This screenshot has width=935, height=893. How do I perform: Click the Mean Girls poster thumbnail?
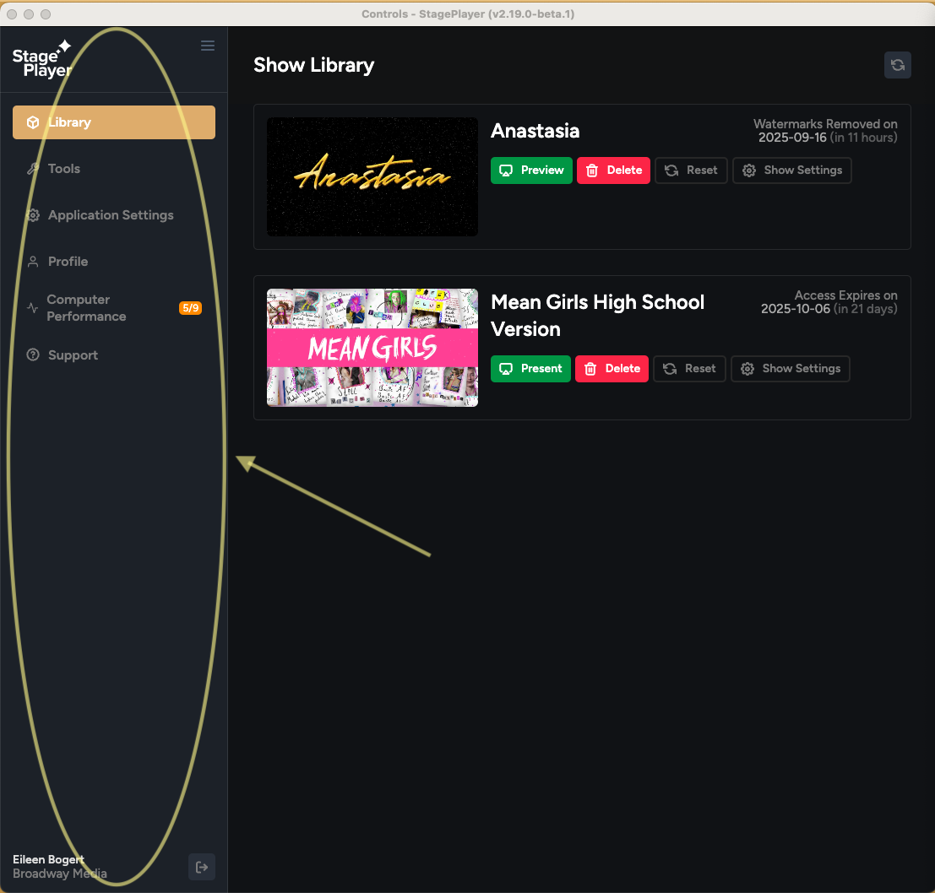[x=372, y=348]
